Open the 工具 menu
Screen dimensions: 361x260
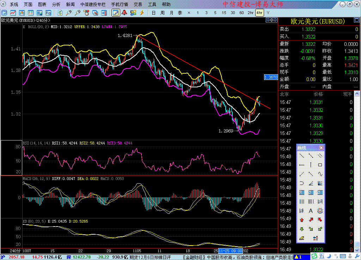click(152, 5)
